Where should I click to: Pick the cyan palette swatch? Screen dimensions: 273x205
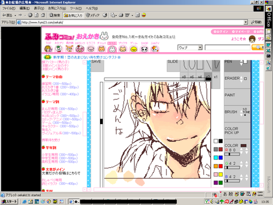[216, 157]
